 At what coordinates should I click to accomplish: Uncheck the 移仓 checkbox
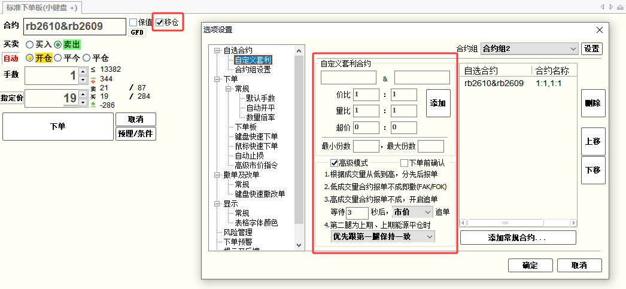coord(160,22)
